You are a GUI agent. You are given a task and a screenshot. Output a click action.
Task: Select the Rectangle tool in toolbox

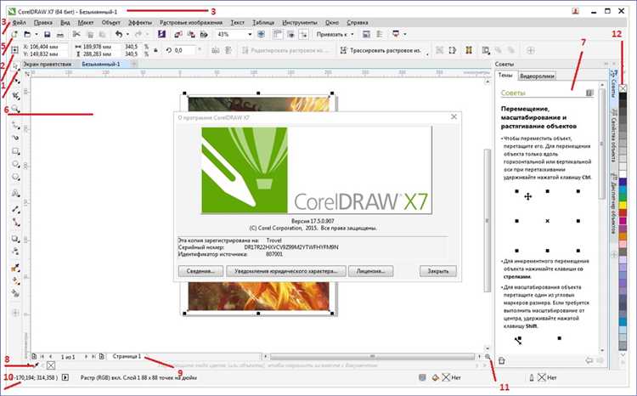pos(15,151)
